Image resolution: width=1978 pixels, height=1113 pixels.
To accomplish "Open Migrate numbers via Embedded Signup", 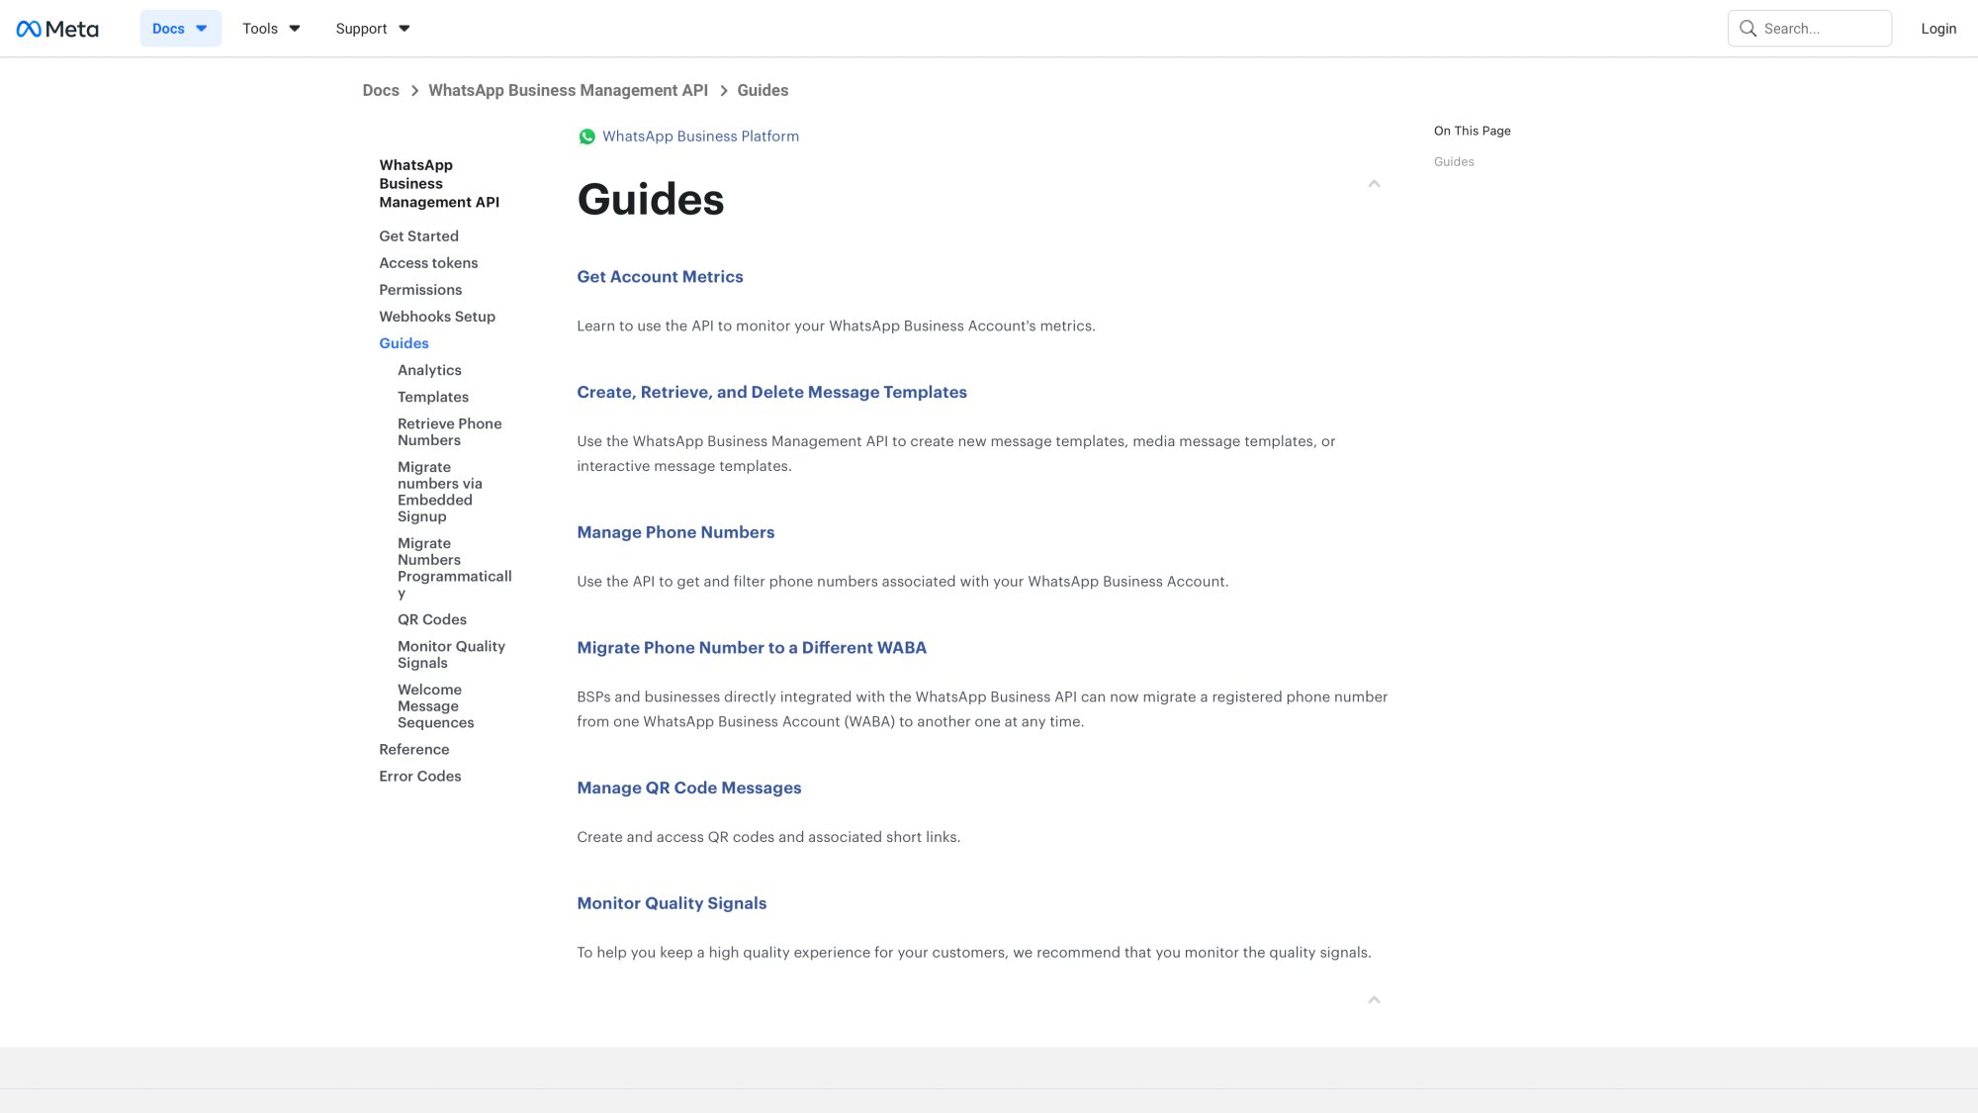I will [x=440, y=492].
